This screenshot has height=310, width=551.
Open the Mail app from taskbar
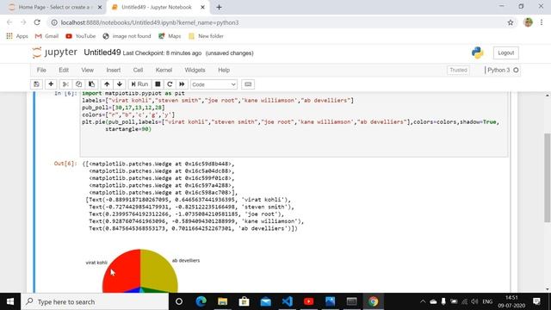point(266,301)
